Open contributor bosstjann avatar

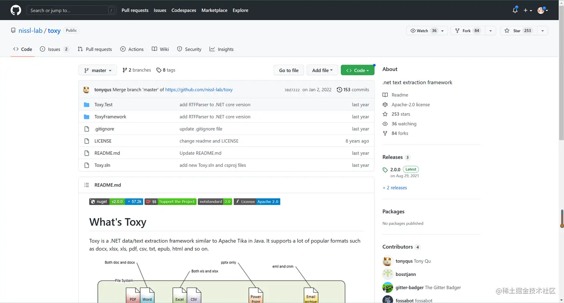[388, 274]
